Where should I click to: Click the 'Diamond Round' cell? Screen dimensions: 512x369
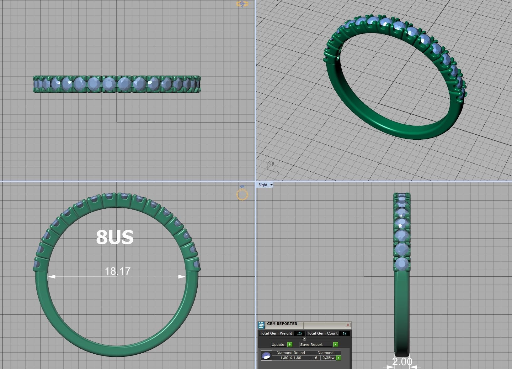[x=291, y=353]
